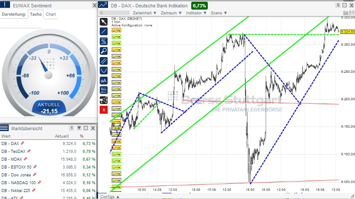Image resolution: width=355 pixels, height=199 pixels.
Task: Click the AKTUELL -21,15 sentiment value
Action: tap(49, 108)
